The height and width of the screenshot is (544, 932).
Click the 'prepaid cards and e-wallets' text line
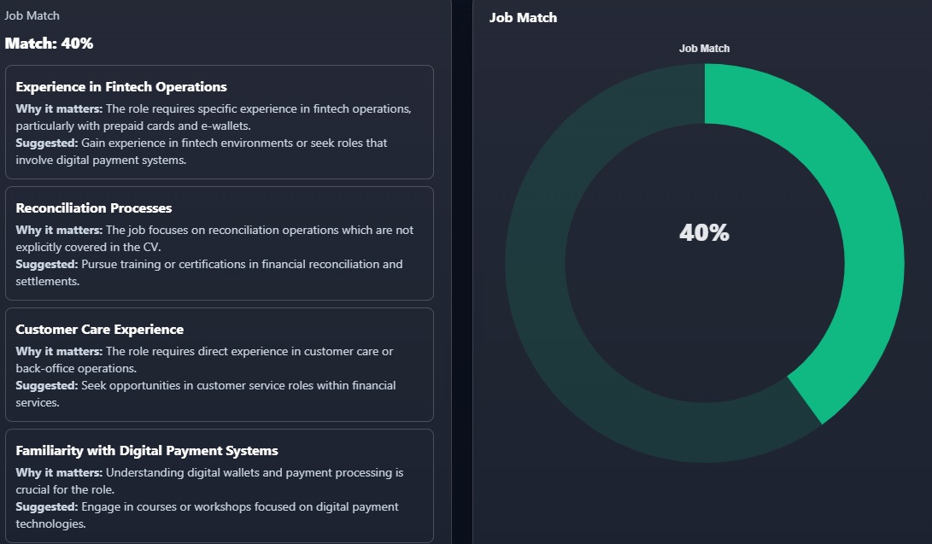[x=132, y=126]
